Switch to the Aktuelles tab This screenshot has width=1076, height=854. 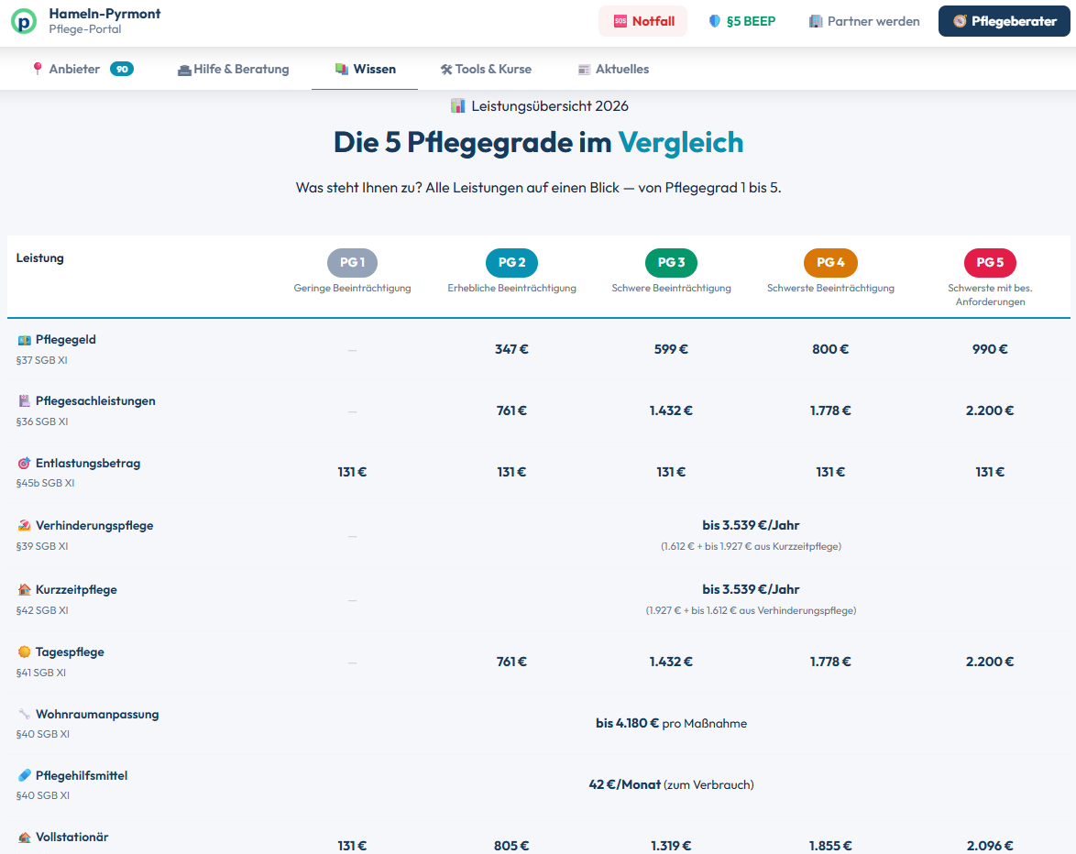(614, 69)
